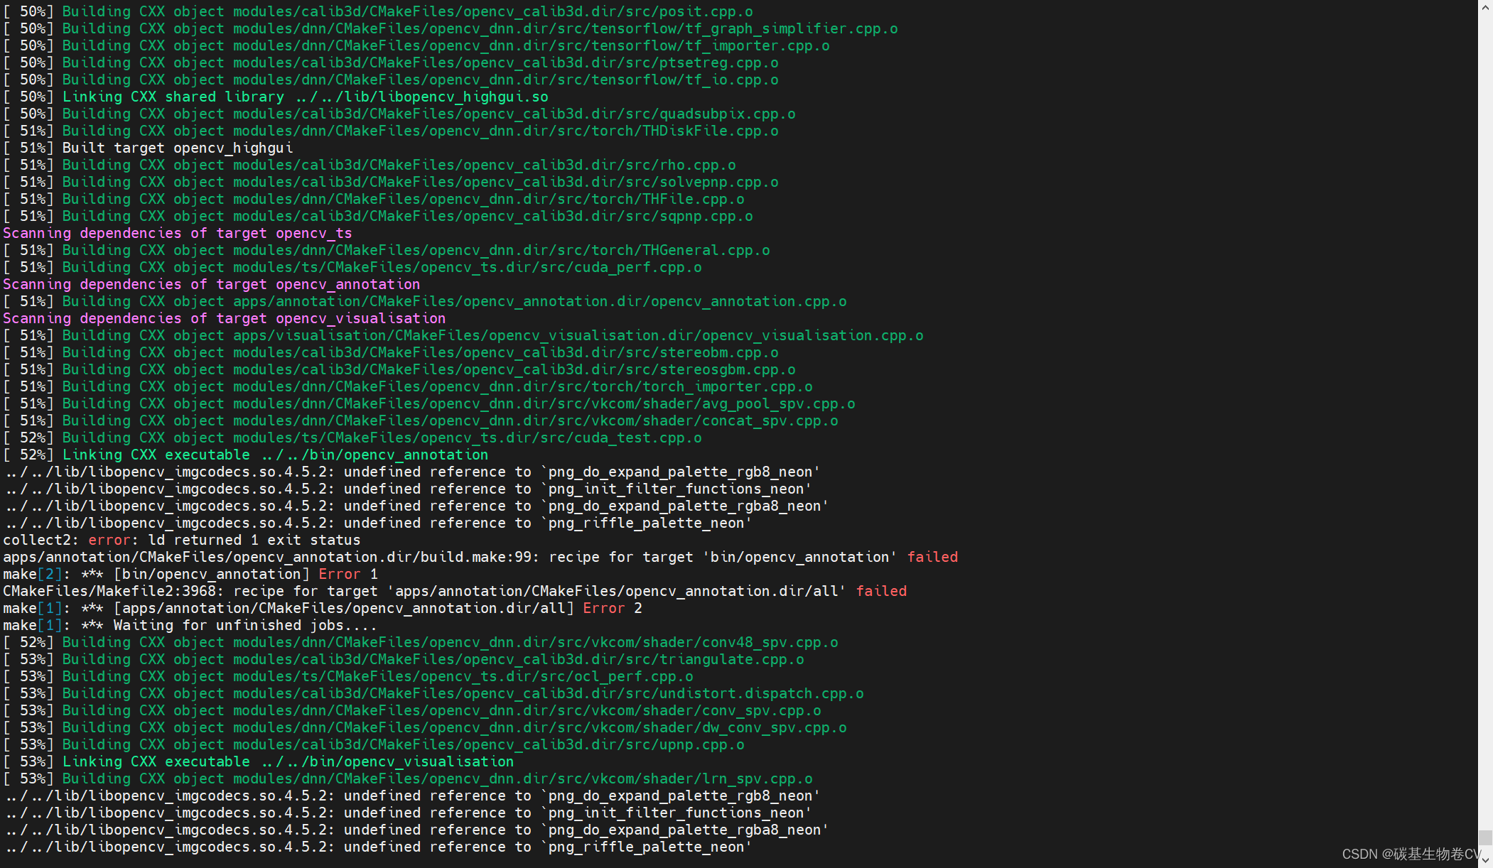1493x868 pixels.
Task: Click the lrn_spv.cpp.o build line
Action: [x=408, y=779]
